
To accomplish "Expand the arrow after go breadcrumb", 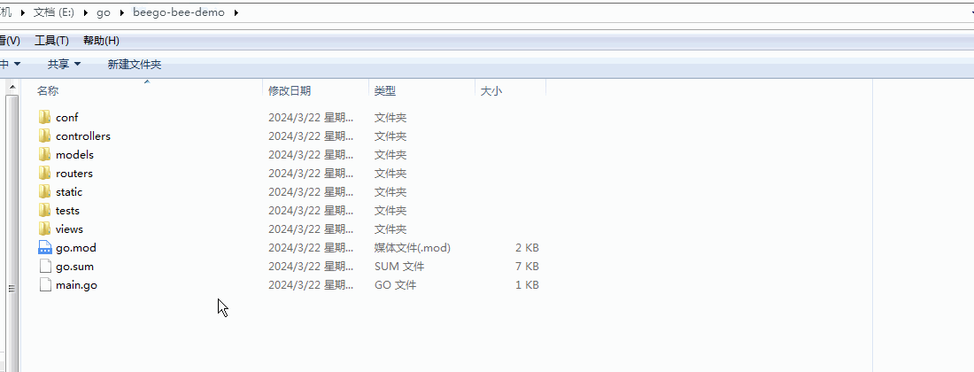I will pos(121,12).
